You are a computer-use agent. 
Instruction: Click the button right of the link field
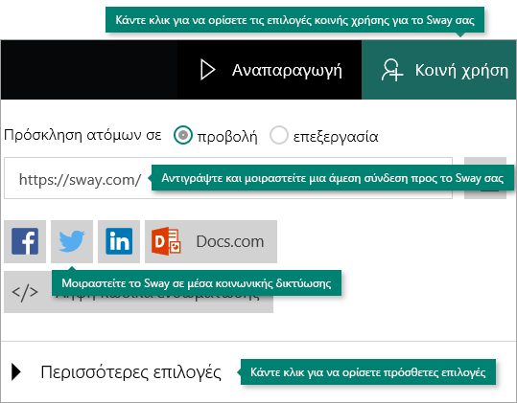coord(485,178)
